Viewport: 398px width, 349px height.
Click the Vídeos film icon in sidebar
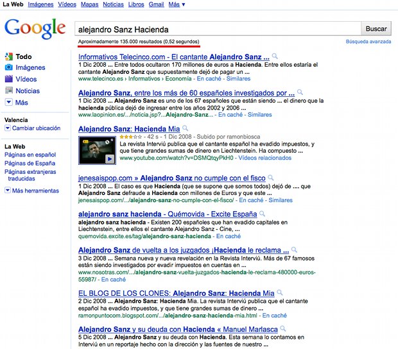click(9, 79)
